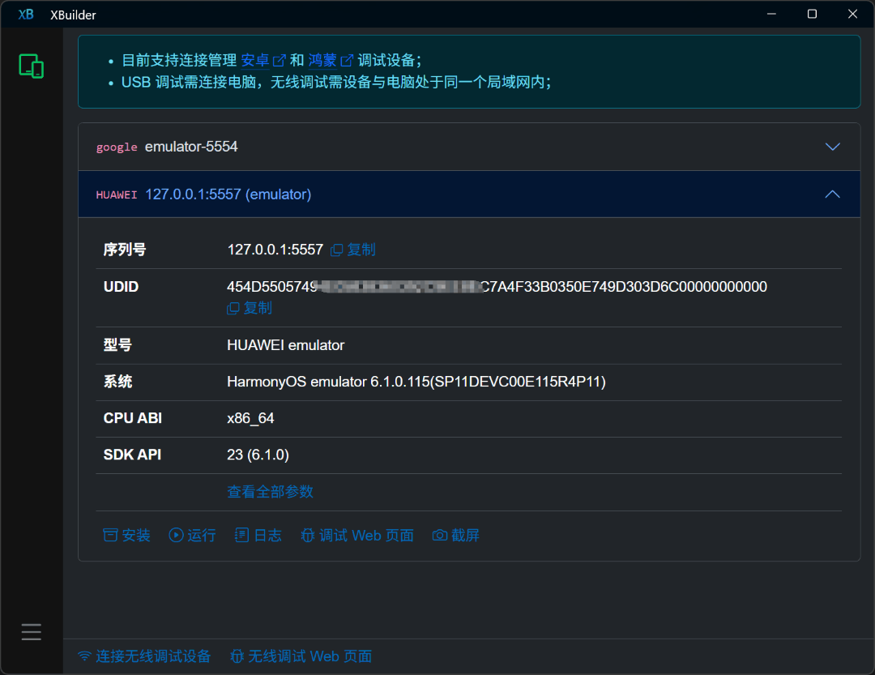The width and height of the screenshot is (875, 675).
Task: Close the XBuilder window
Action: pos(852,14)
